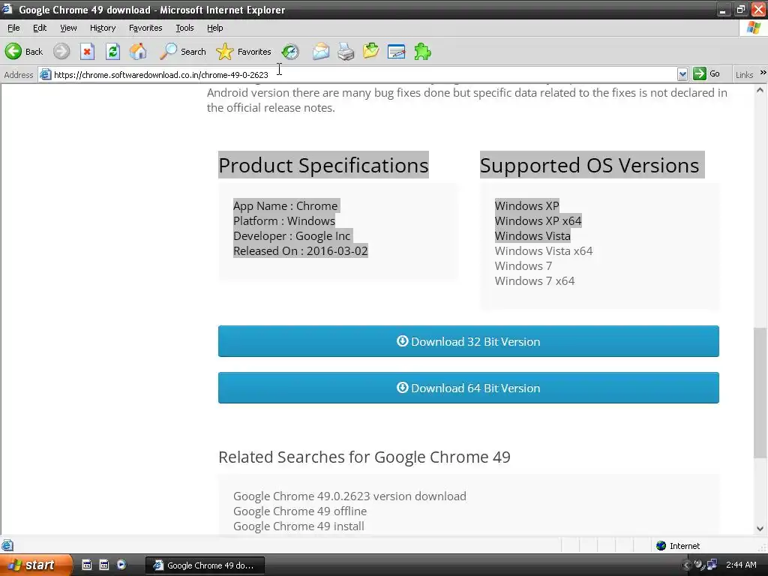This screenshot has width=768, height=576.
Task: Open the Edit menu
Action: tap(40, 28)
